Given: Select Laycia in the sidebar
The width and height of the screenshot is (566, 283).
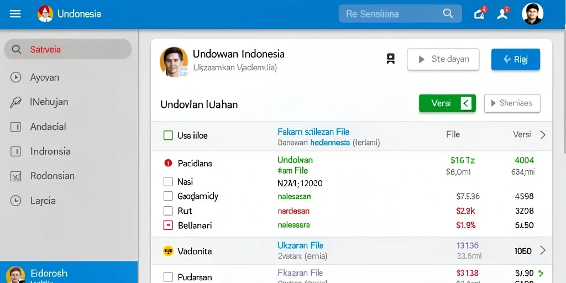Looking at the screenshot, I should point(43,201).
